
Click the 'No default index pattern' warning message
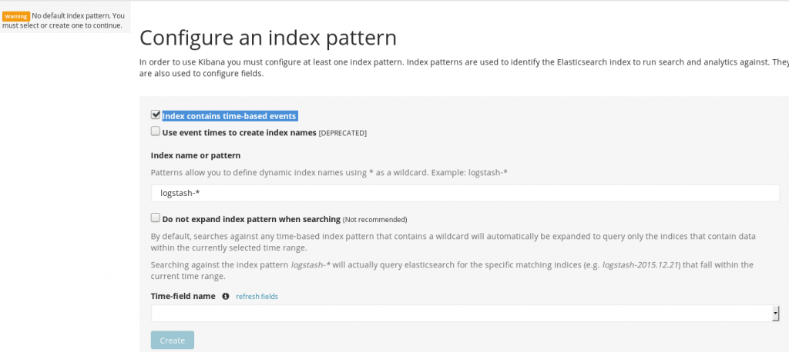63,21
